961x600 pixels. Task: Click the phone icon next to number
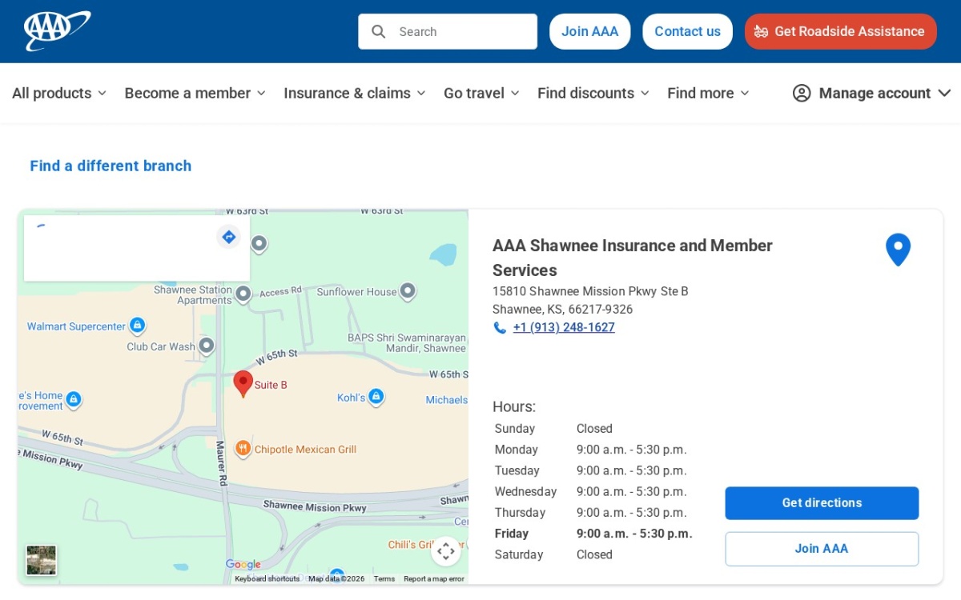500,327
